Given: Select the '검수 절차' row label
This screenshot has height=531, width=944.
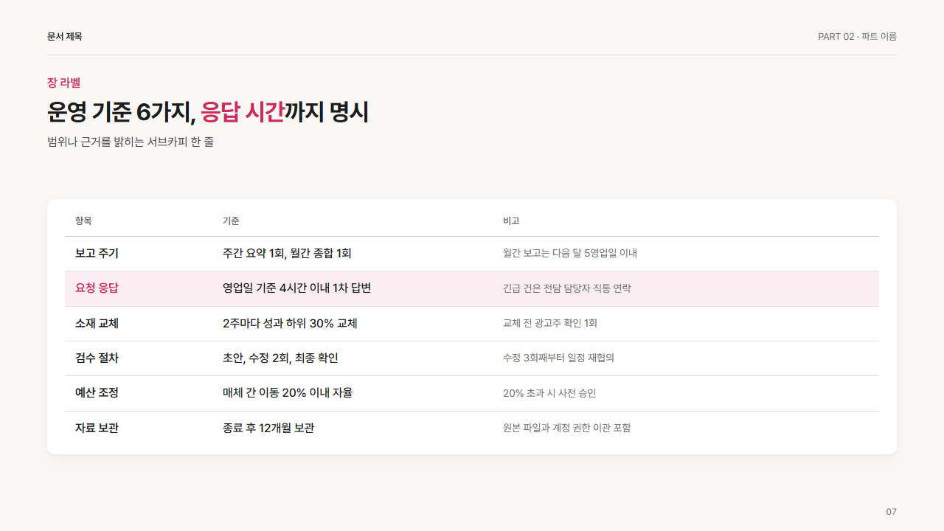Looking at the screenshot, I should tap(97, 358).
